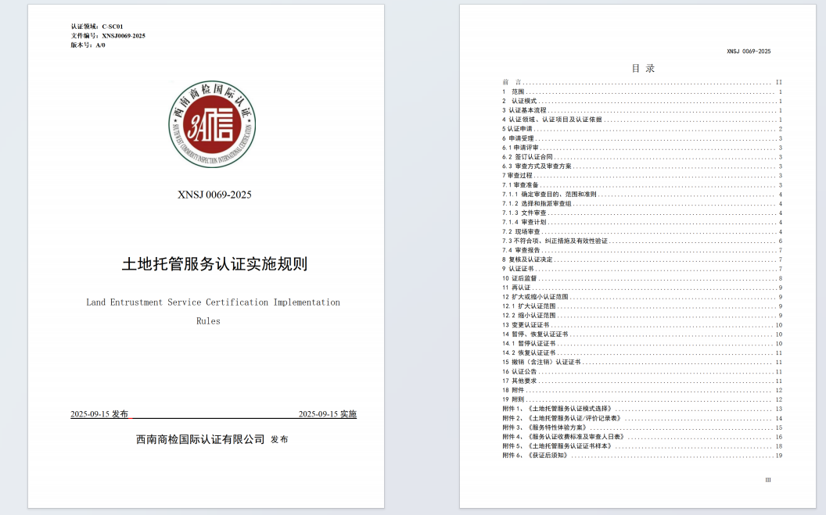
Task: Jump to entry '12 扩大或缩小认证范围'
Action: coord(642,297)
